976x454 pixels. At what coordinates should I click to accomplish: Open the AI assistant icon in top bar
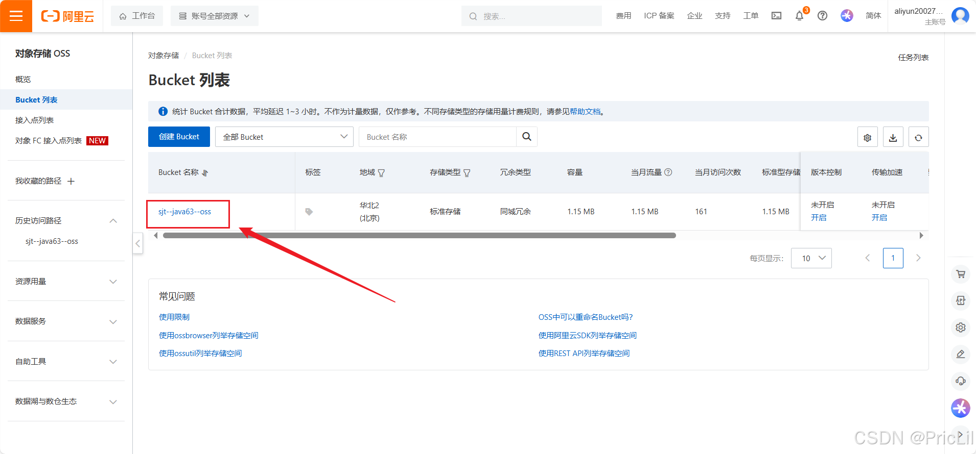(x=847, y=16)
